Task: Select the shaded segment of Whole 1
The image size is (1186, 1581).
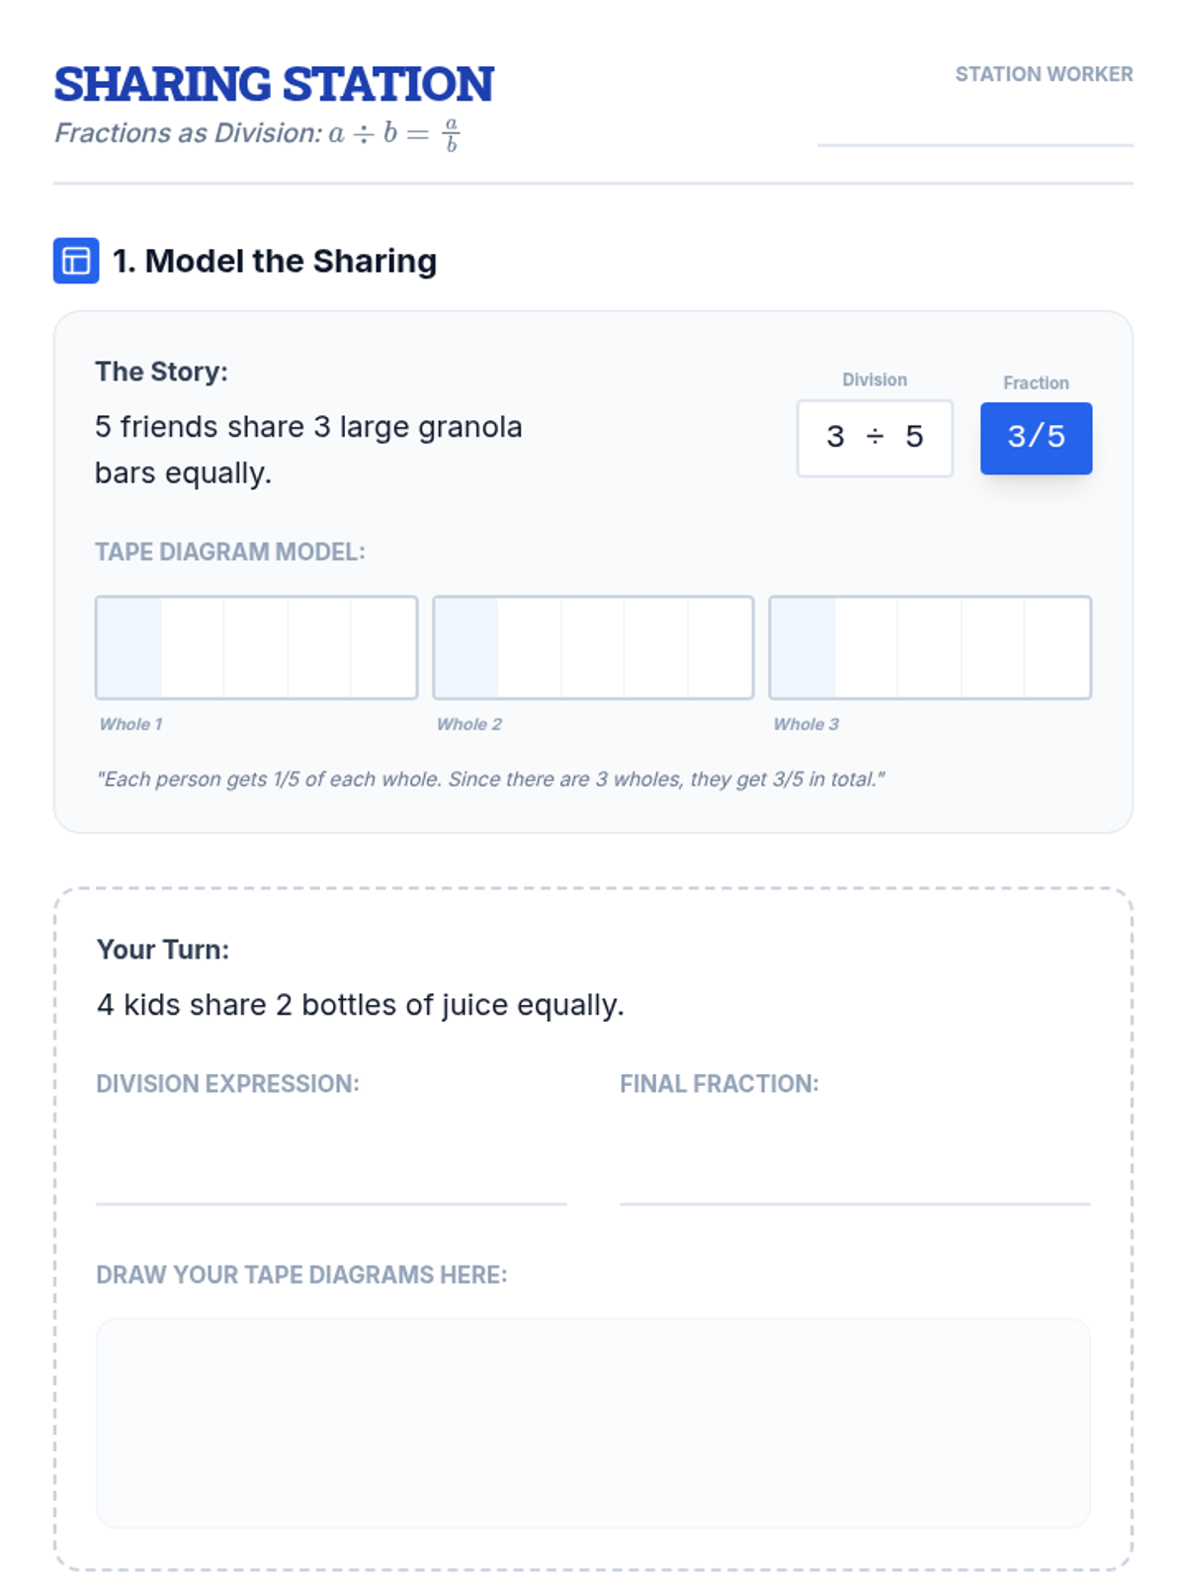Action: coord(129,648)
